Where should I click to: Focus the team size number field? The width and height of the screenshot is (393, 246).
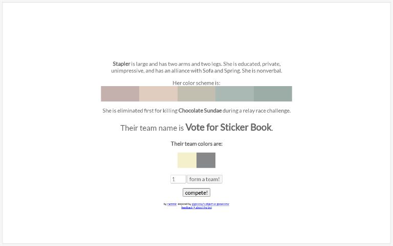pos(178,179)
